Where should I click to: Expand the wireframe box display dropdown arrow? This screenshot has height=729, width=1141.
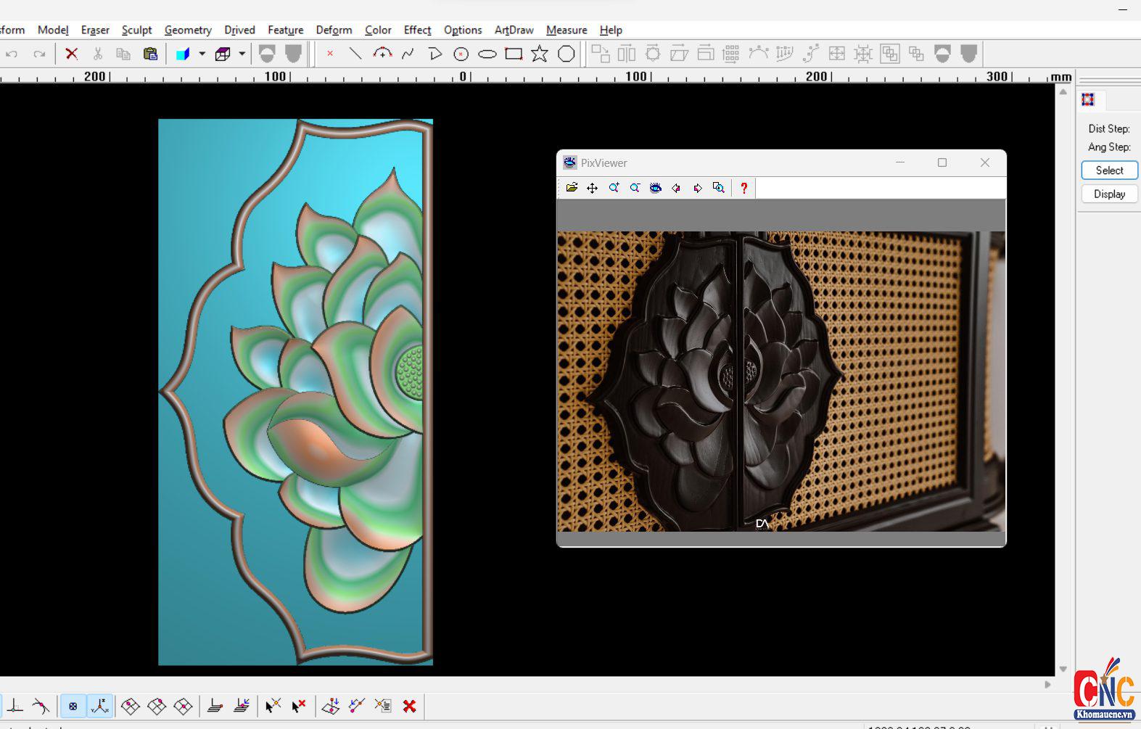[242, 54]
